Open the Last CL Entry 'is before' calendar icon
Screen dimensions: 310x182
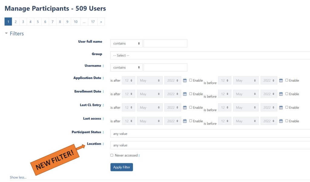(x=281, y=108)
